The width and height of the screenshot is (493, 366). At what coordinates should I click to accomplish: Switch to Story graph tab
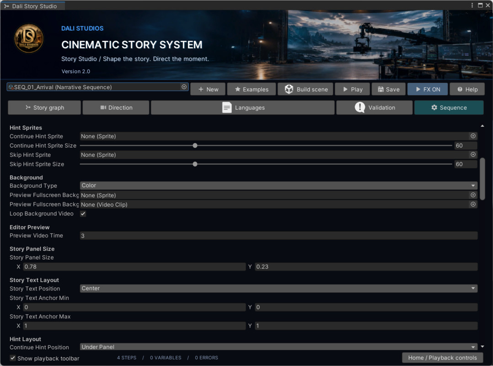point(44,108)
